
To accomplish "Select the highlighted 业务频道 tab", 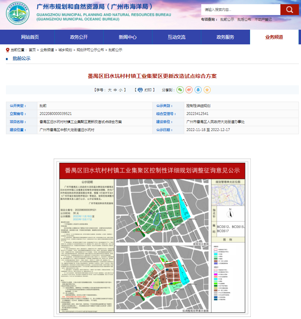I will pyautogui.click(x=275, y=37).
